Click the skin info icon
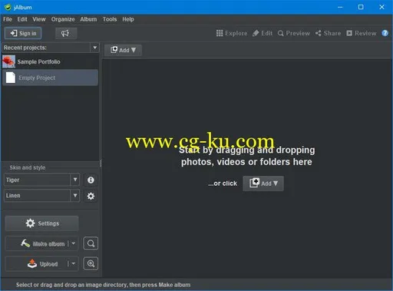The width and height of the screenshot is (393, 291). [x=91, y=180]
